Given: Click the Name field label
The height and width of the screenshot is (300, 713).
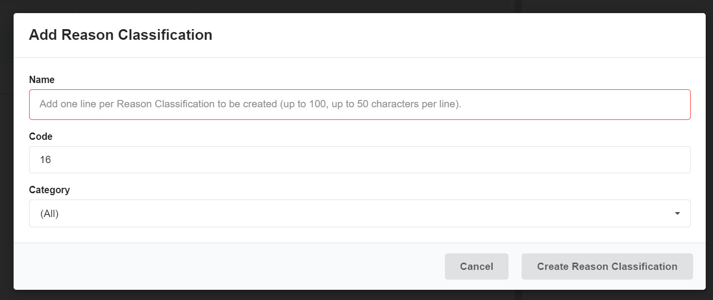Looking at the screenshot, I should pos(42,80).
